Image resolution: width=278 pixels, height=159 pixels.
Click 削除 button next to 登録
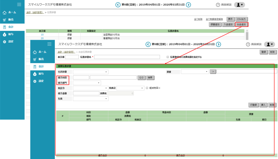coord(273,52)
